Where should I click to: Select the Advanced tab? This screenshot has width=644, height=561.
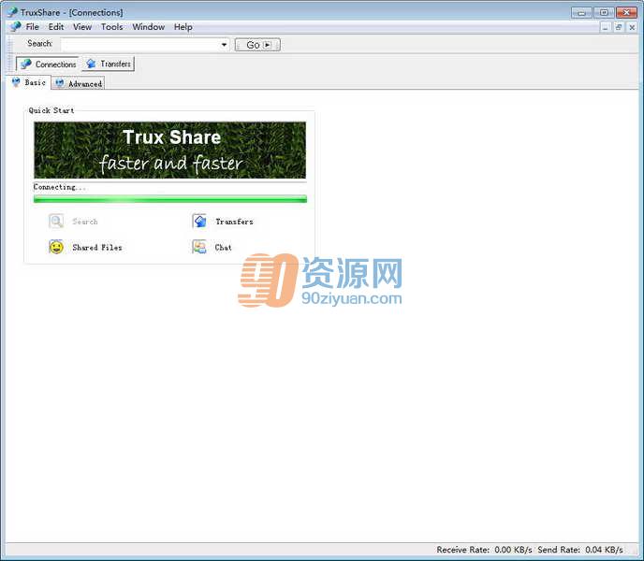point(78,83)
